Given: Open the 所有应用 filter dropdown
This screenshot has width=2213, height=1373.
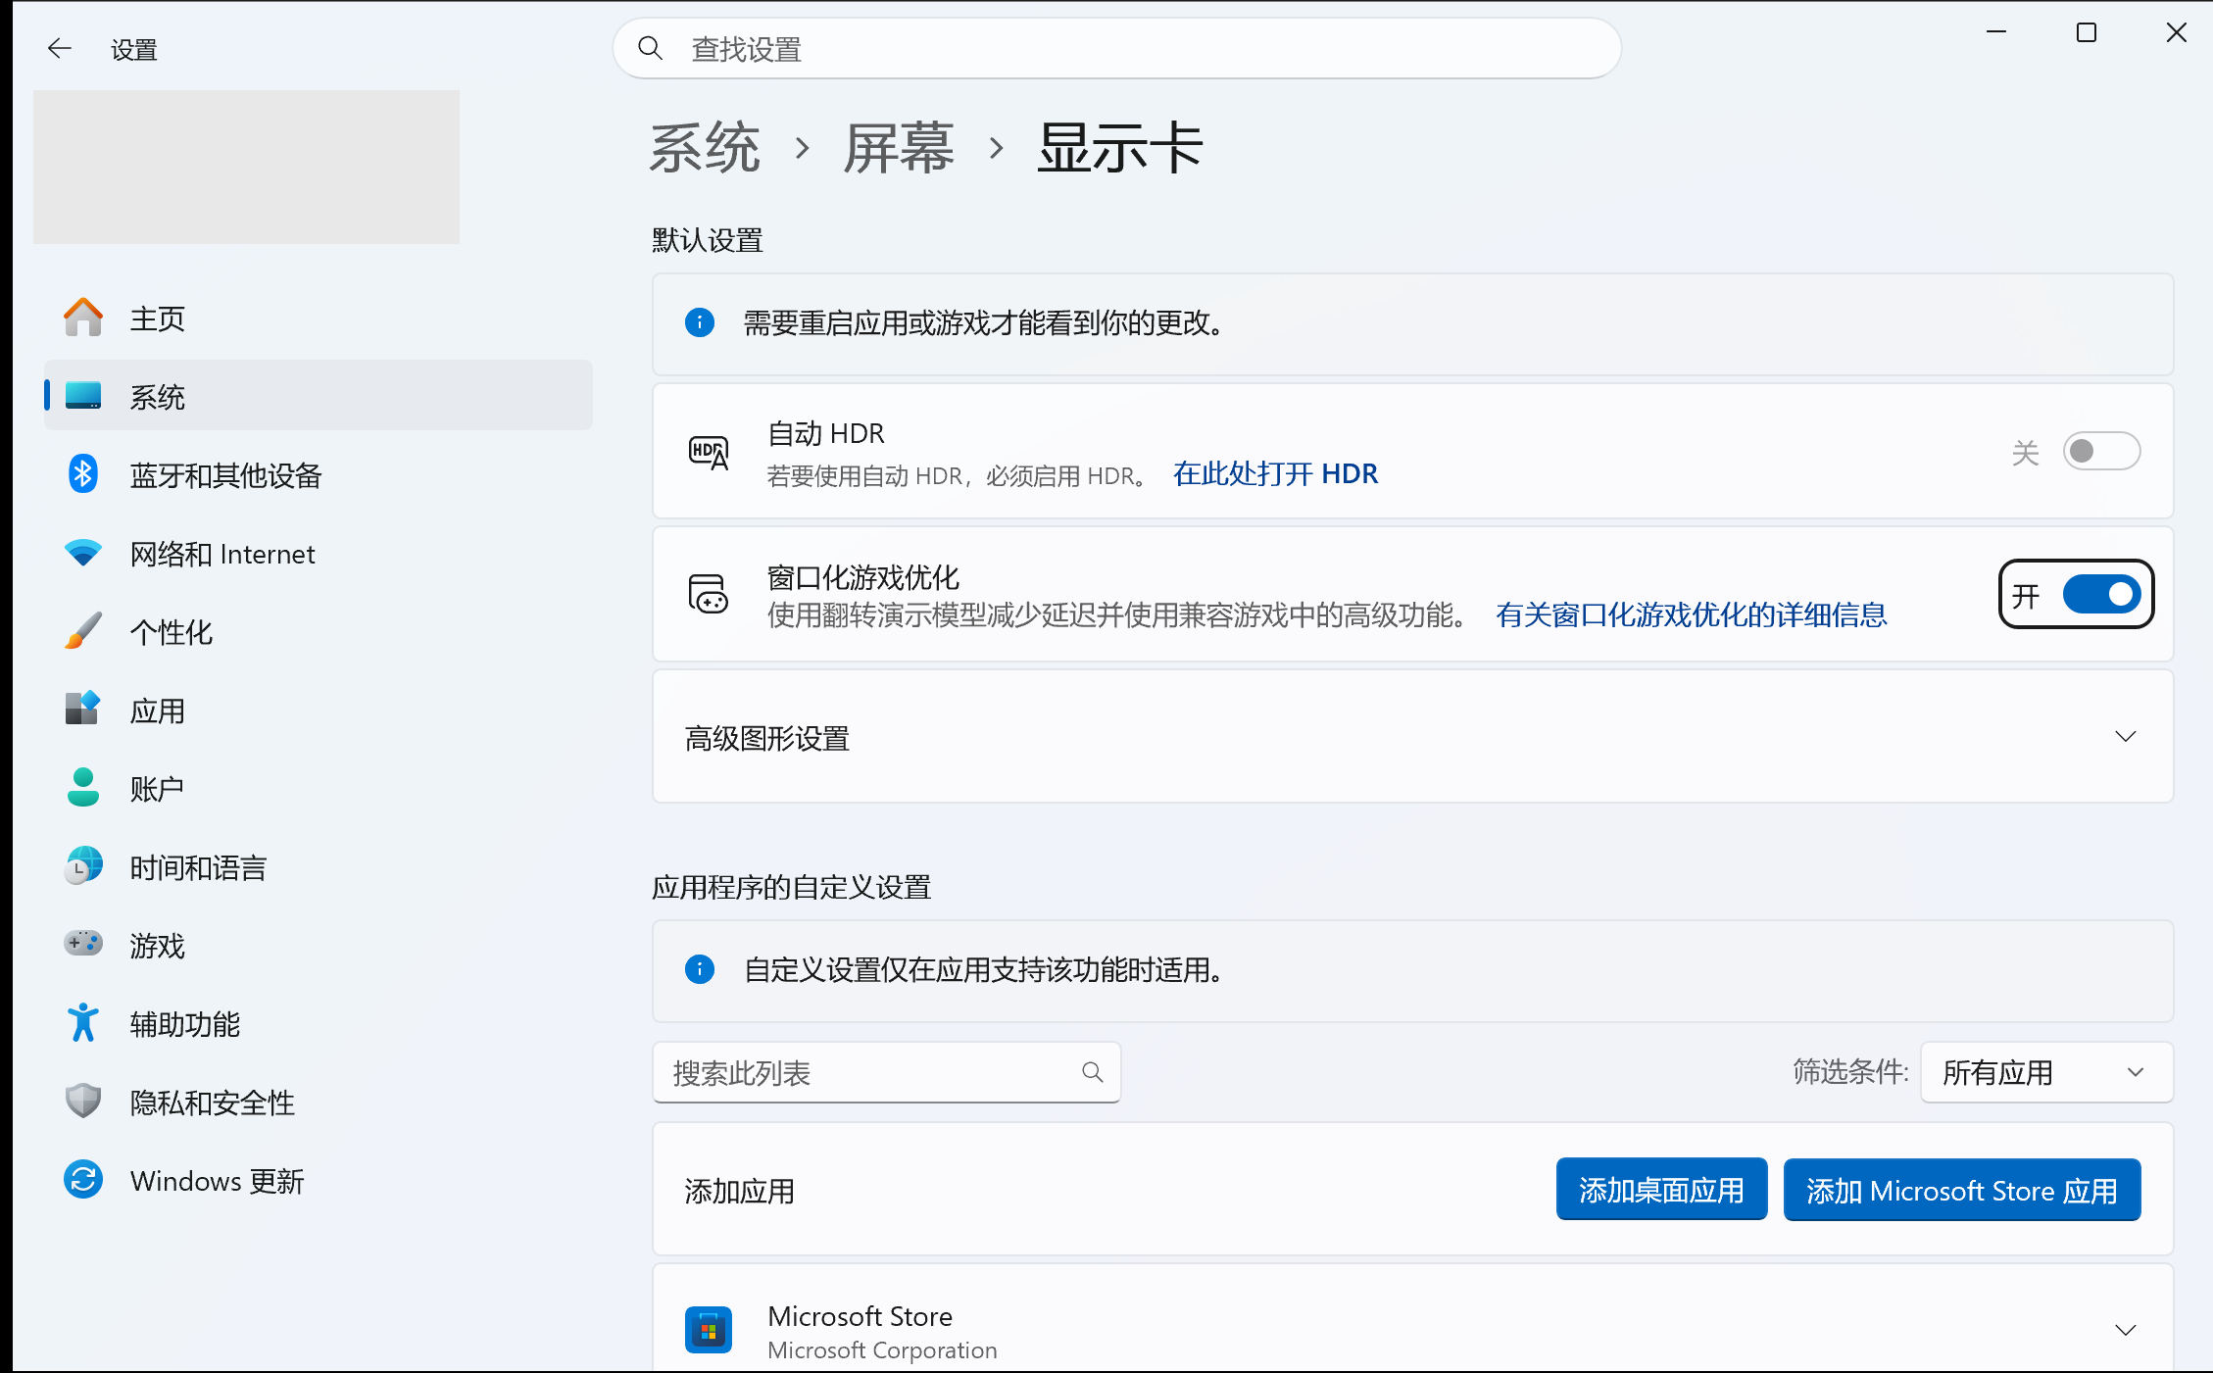Looking at the screenshot, I should click(x=2046, y=1072).
